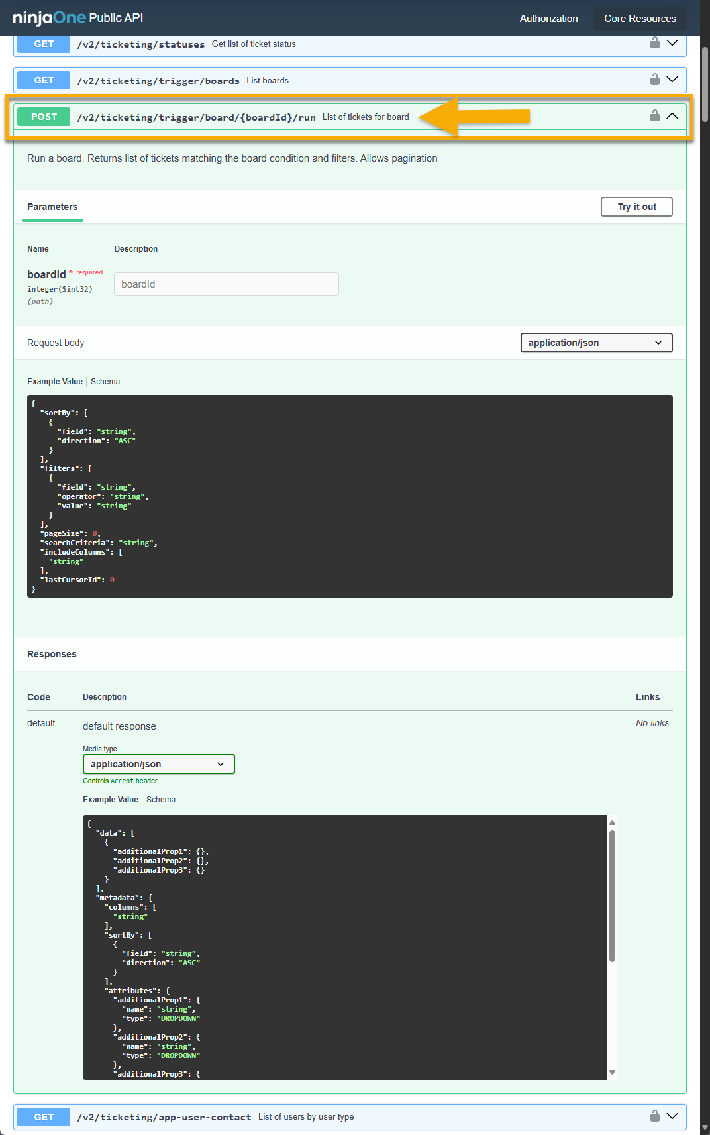Switch to response Schema tab
Image resolution: width=710 pixels, height=1135 pixels.
click(161, 800)
